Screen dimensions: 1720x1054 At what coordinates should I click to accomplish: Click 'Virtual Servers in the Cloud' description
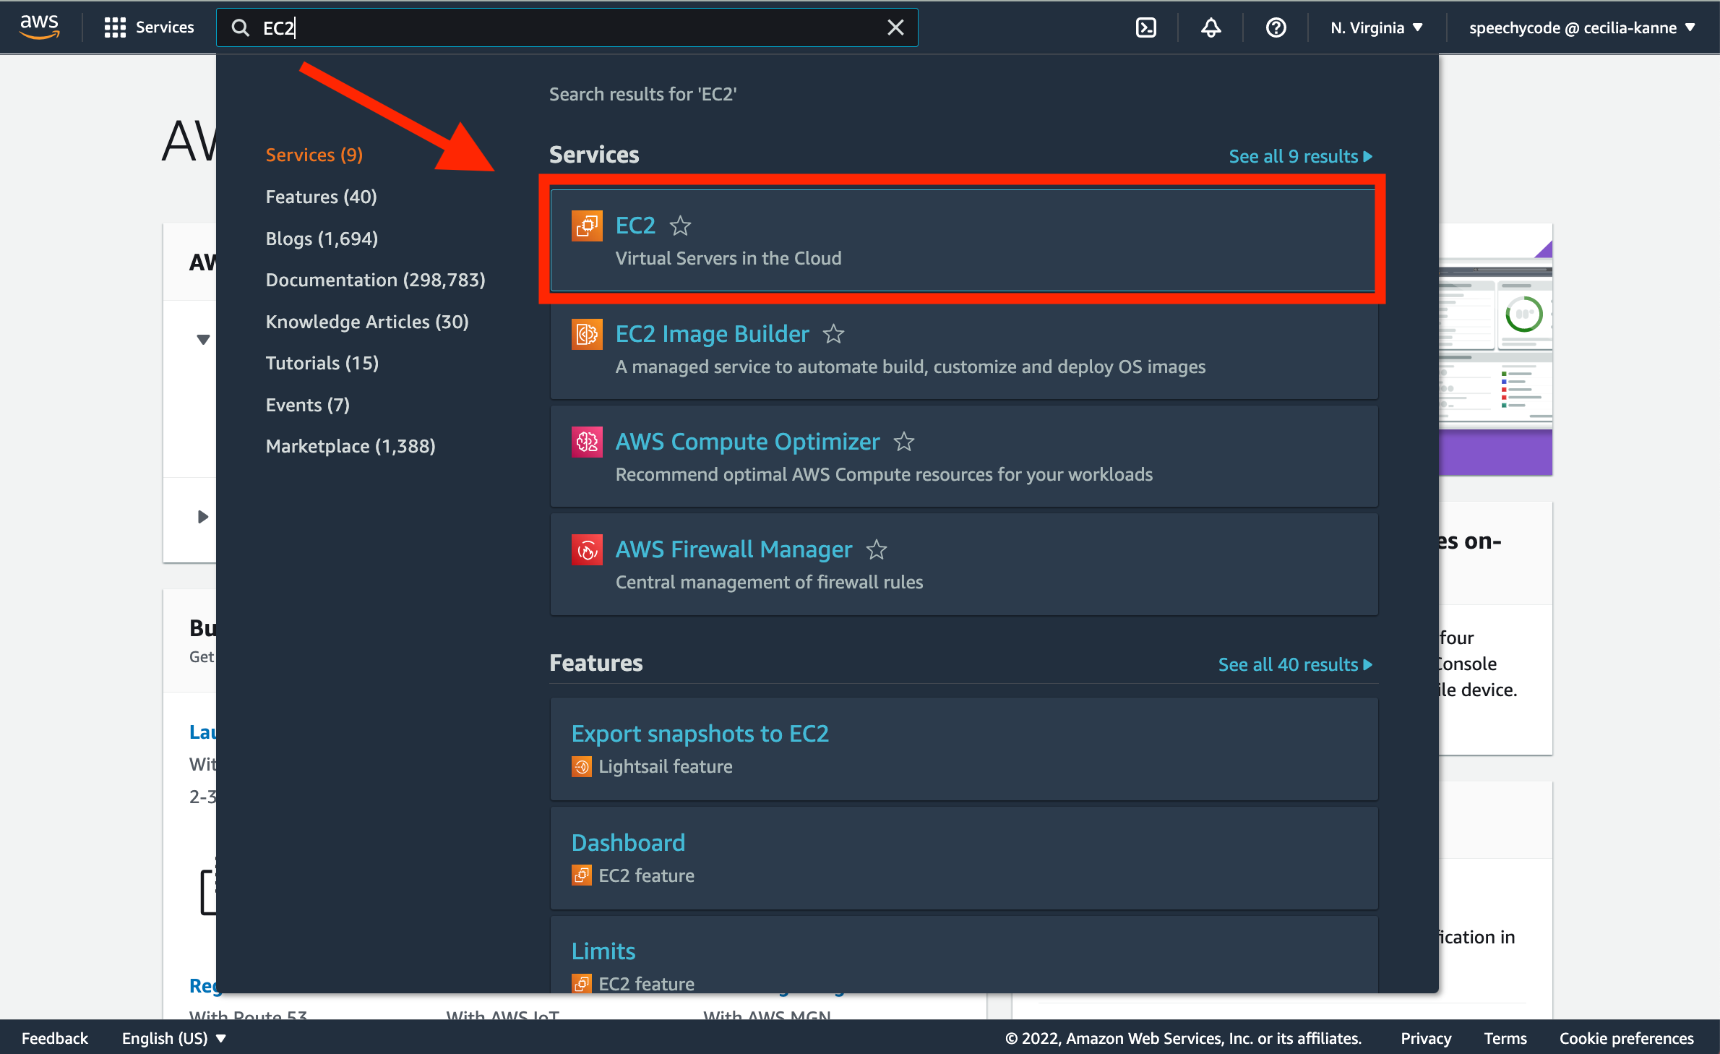(x=728, y=258)
